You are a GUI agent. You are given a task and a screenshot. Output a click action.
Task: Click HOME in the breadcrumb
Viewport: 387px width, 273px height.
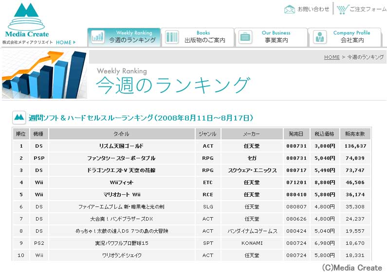pos(332,57)
